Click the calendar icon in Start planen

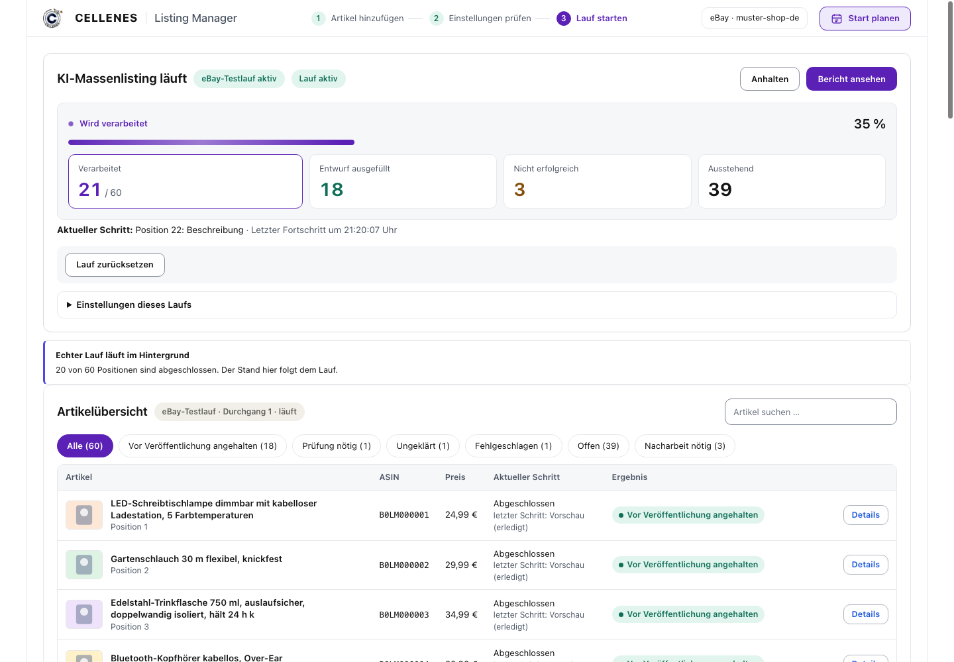click(837, 19)
